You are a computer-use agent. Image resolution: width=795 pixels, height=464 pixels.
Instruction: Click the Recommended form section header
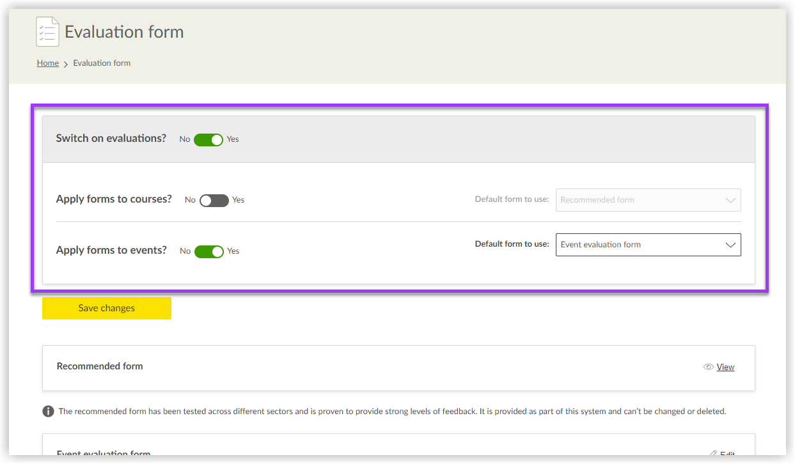point(100,366)
